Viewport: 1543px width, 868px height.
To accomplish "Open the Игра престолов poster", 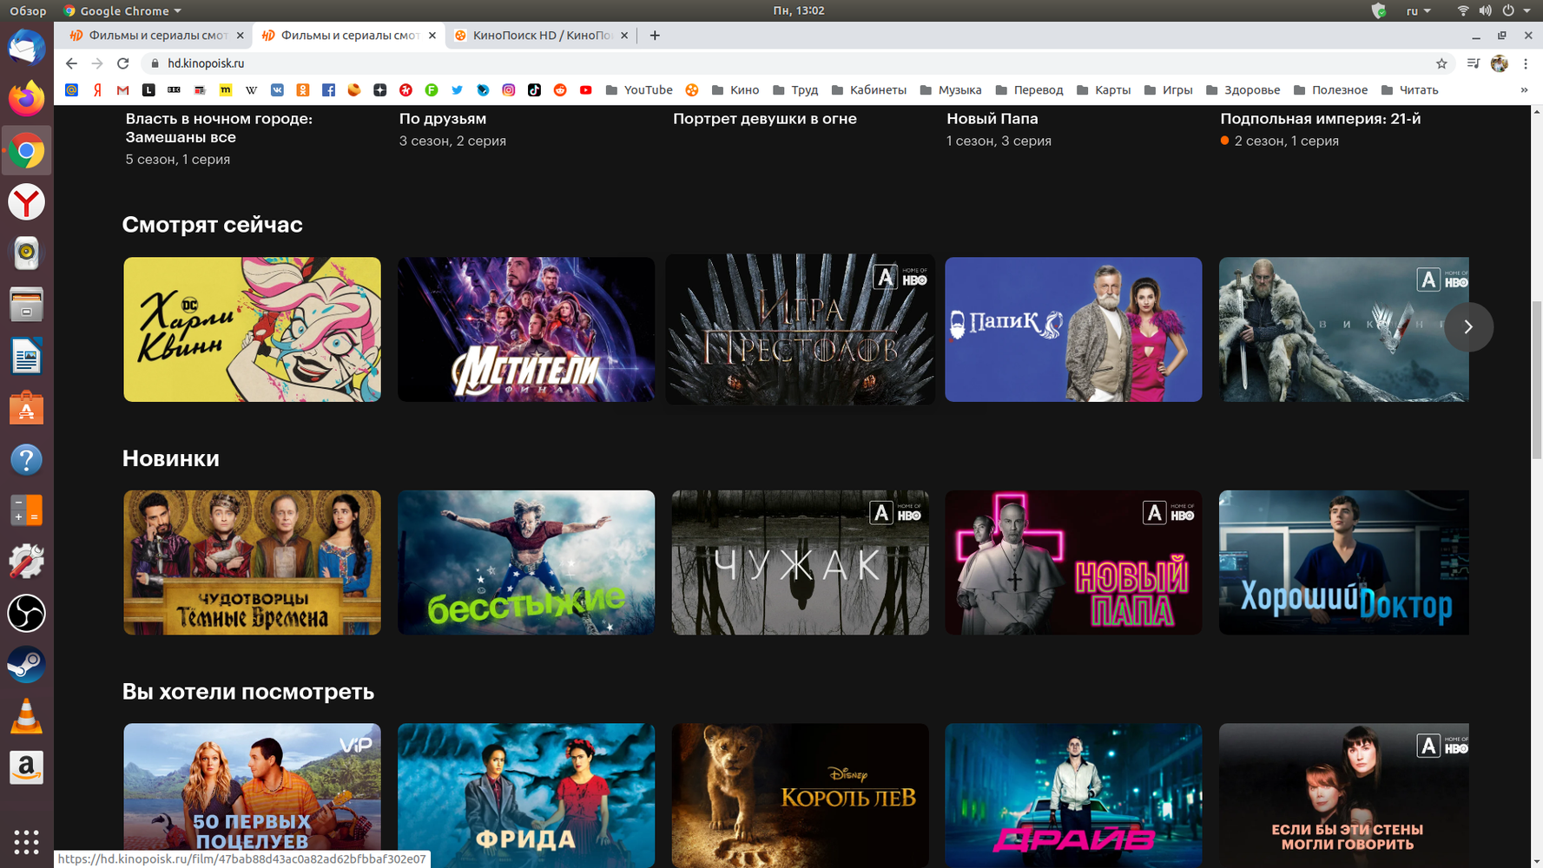I will pos(800,329).
